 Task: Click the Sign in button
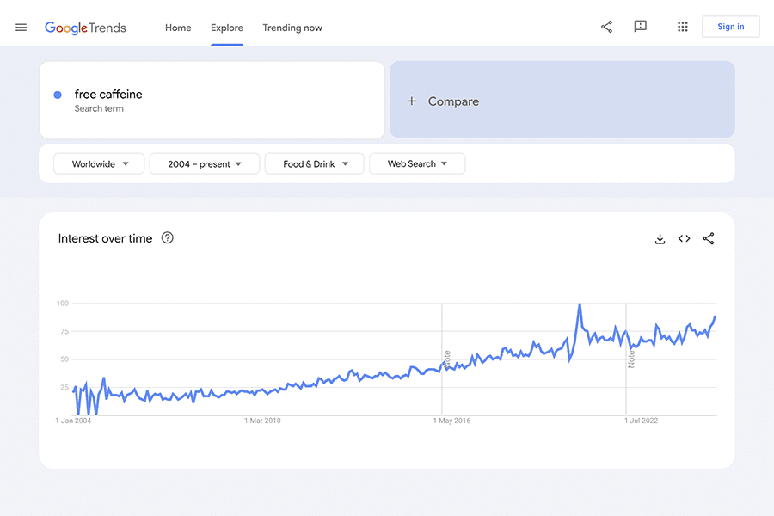tap(730, 27)
